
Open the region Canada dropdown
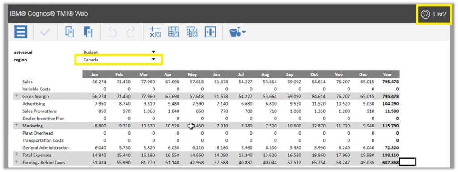coord(119,60)
